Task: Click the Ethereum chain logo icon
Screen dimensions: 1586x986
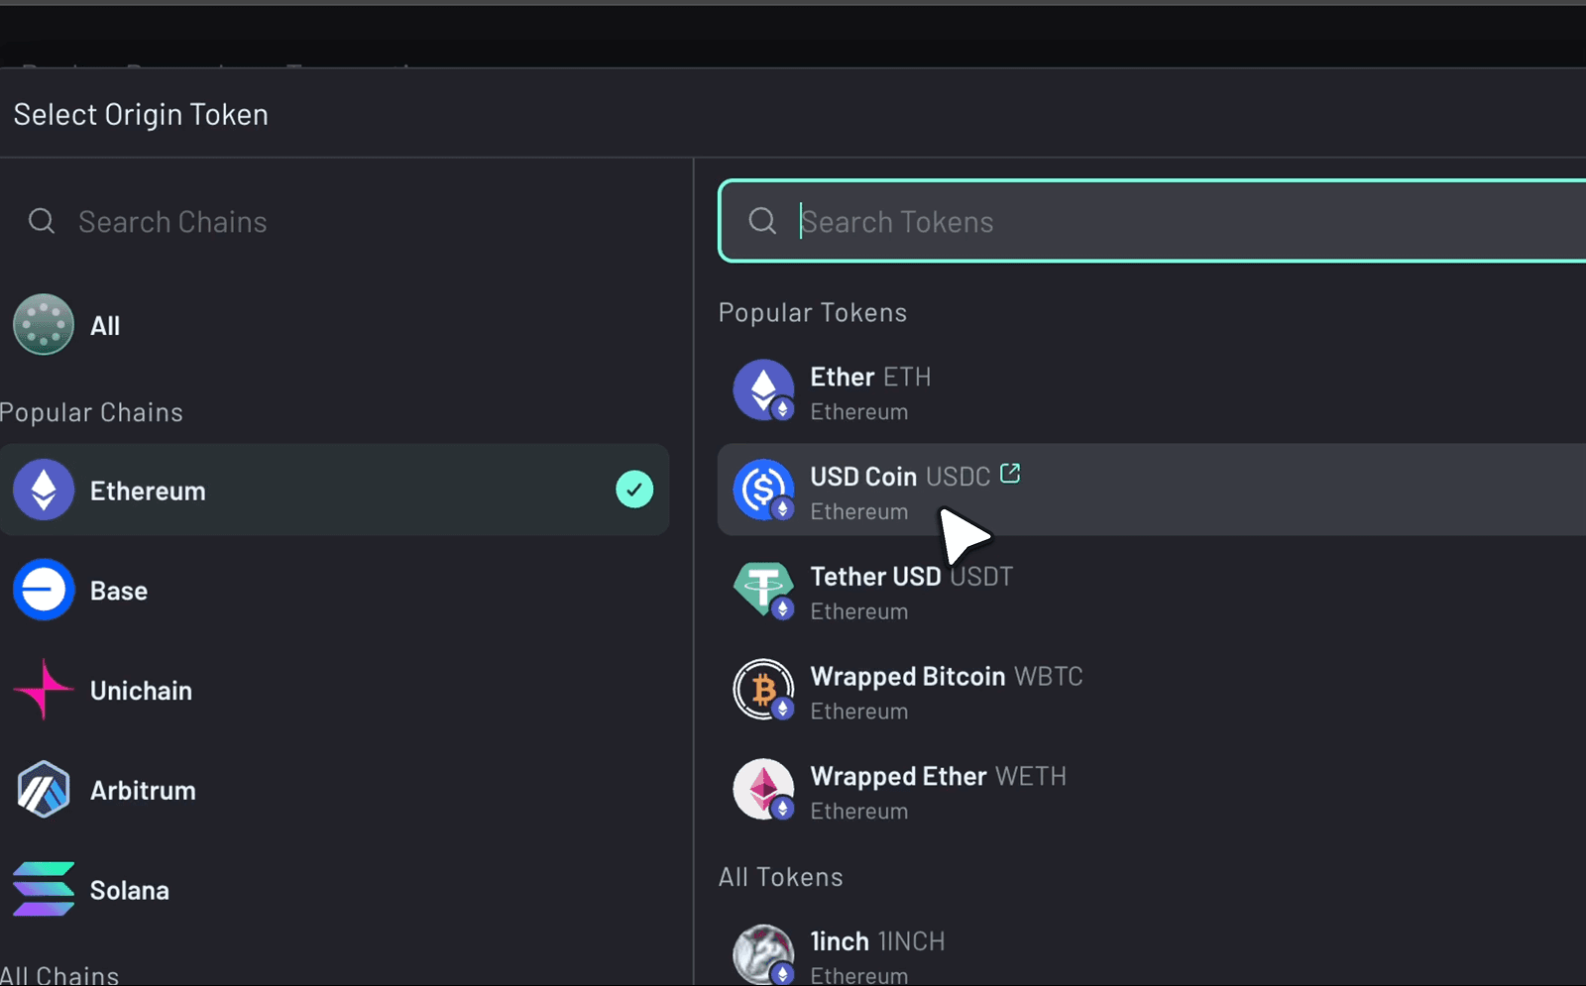Action: 44,490
